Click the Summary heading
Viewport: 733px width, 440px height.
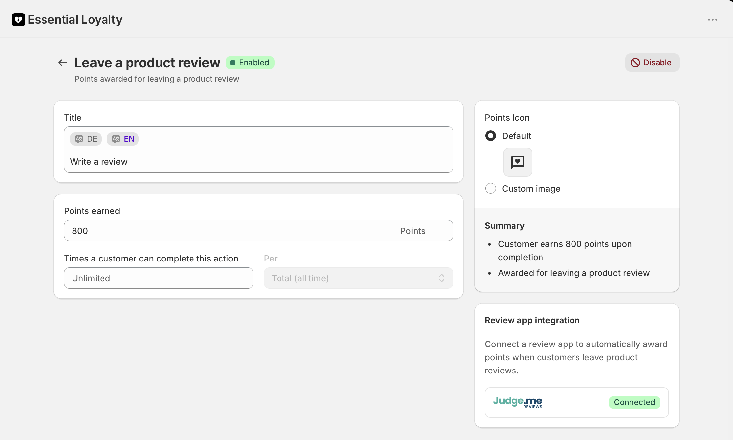505,226
